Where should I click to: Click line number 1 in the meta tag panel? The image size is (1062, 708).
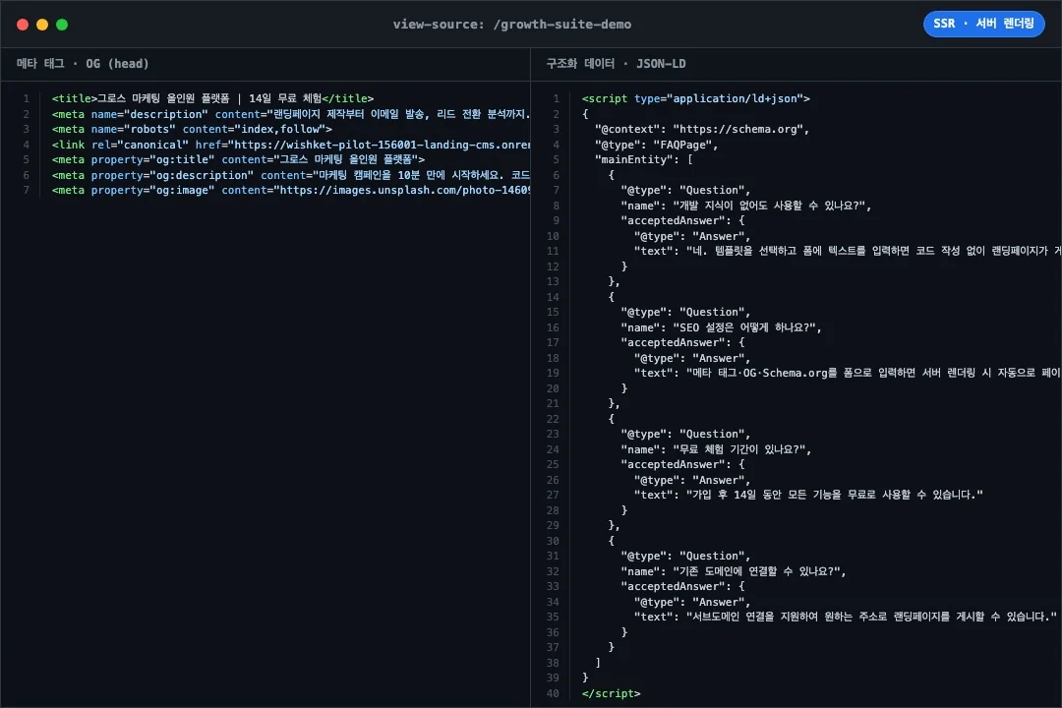point(26,98)
